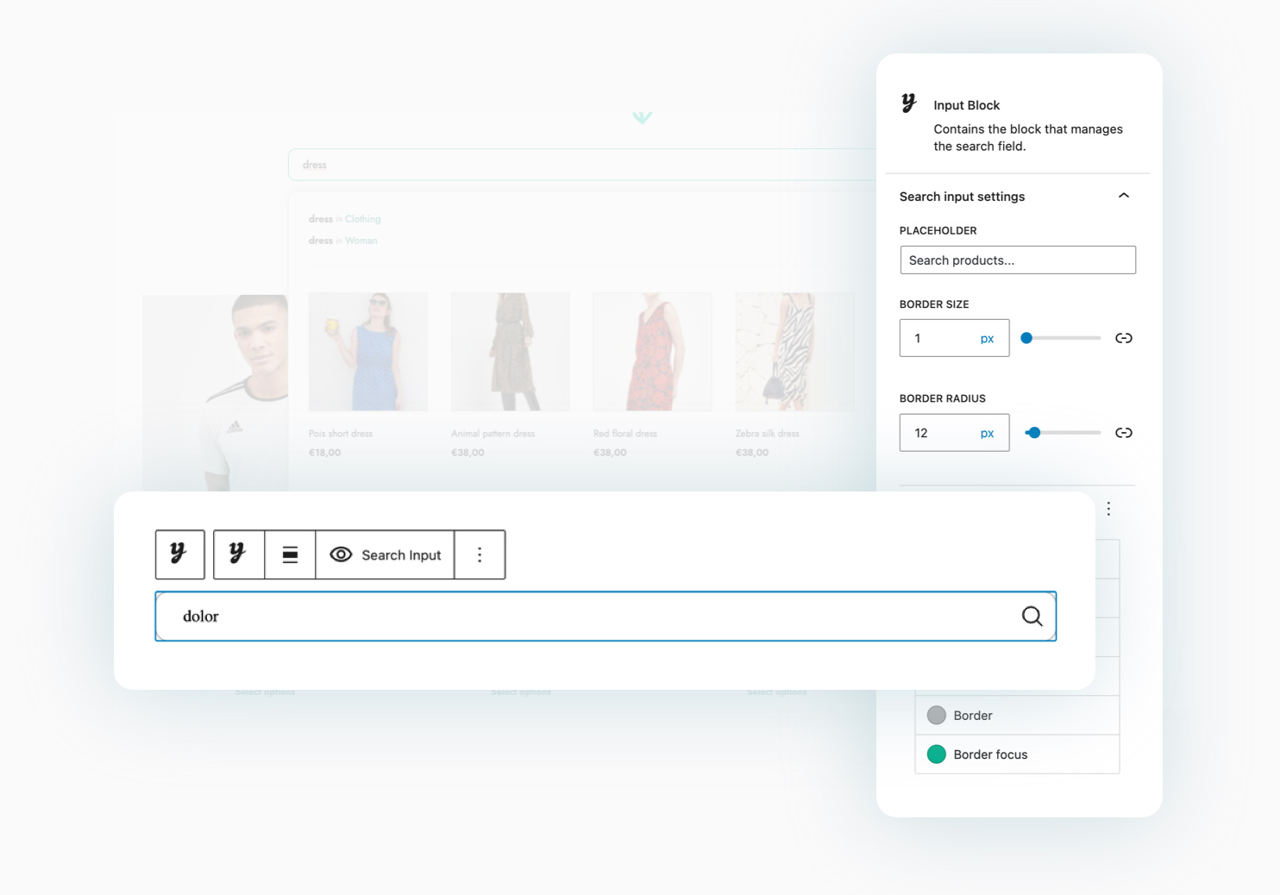Click the border size slider handle
1280x895 pixels.
click(1026, 338)
